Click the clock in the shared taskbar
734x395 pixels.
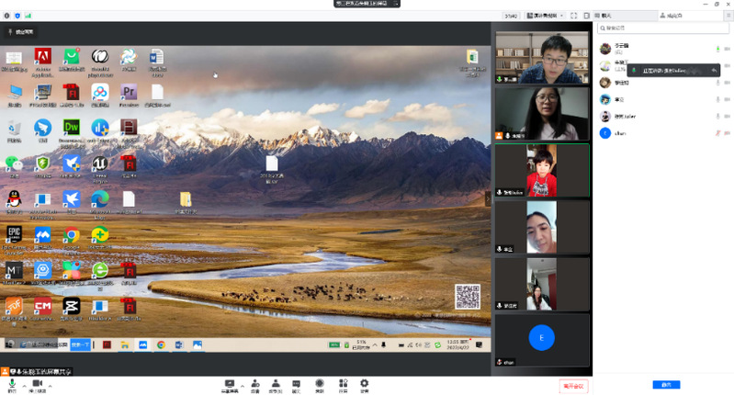coord(457,344)
